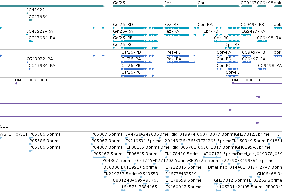Image resolution: width=282 pixels, height=192 pixels.
Task: Select the CG13984 gene glyph
Action: 31,20
